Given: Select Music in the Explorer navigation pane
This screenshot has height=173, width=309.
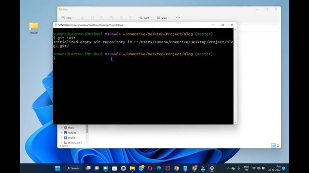Looking at the screenshot, I should [69, 128].
